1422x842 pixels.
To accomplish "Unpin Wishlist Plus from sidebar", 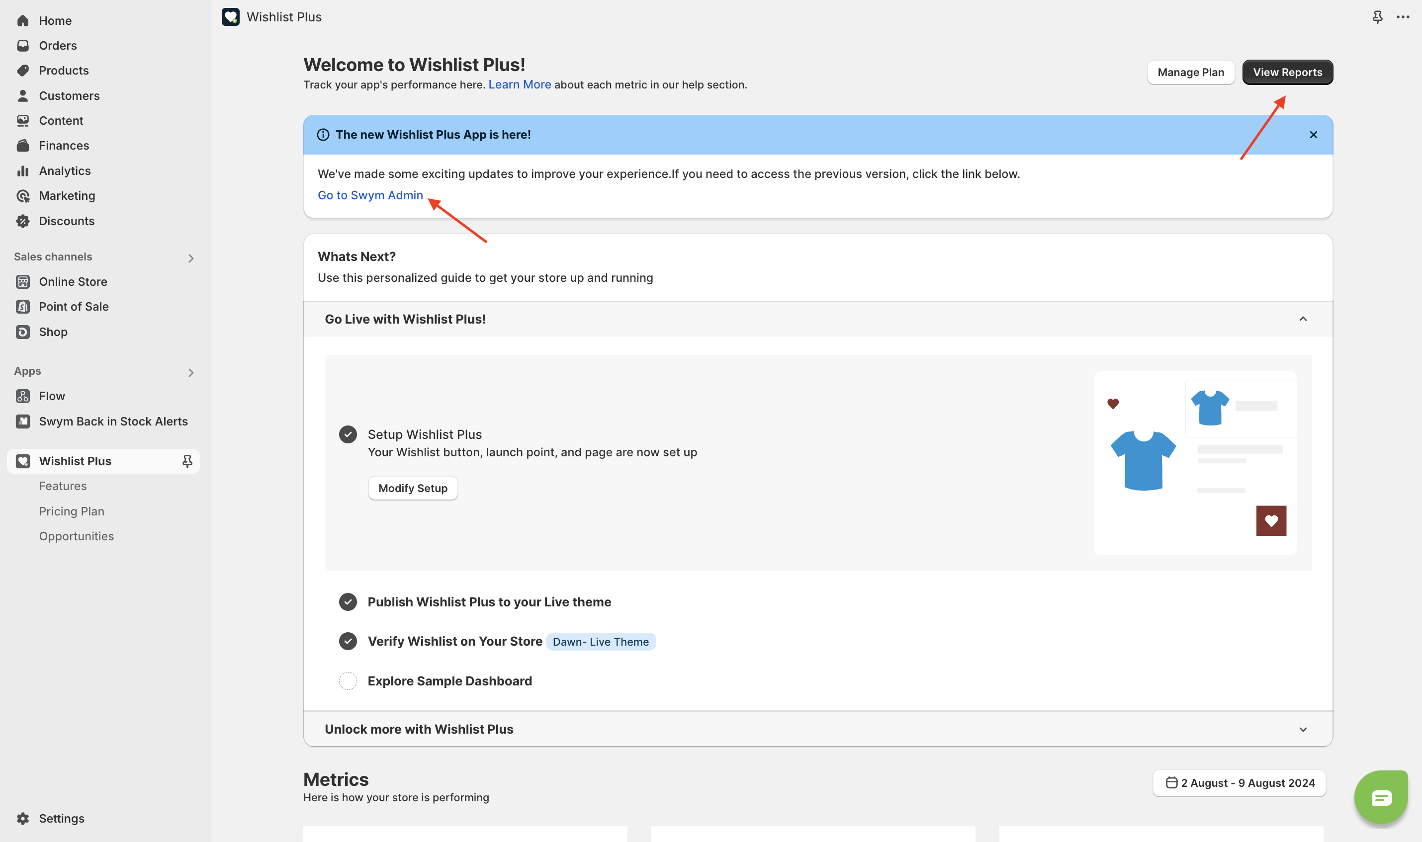I will tap(187, 461).
